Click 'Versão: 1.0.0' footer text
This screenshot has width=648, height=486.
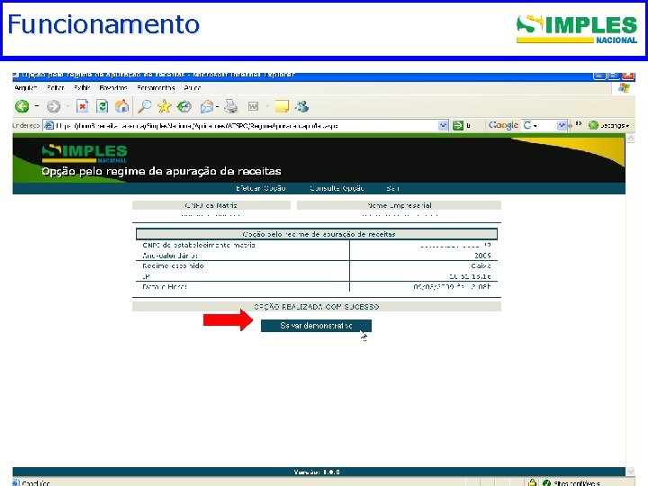(x=317, y=472)
